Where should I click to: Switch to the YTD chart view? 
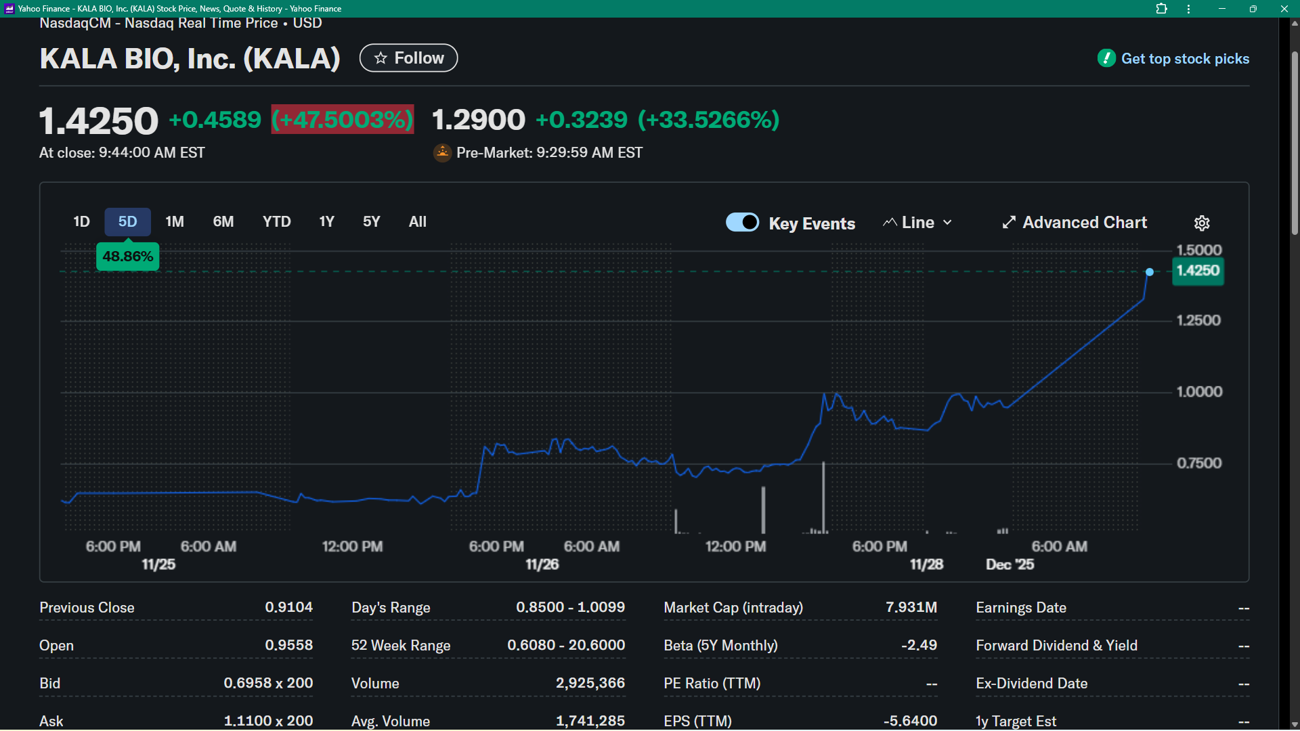coord(276,221)
